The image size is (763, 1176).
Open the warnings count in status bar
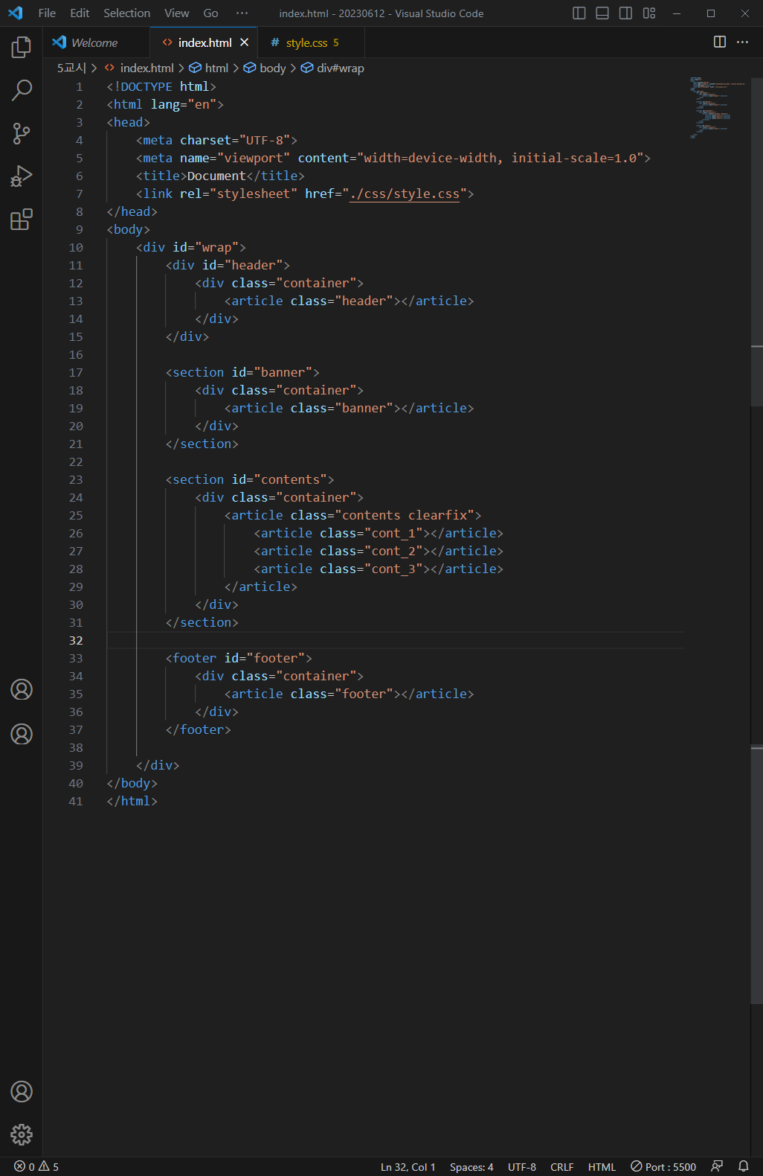[49, 1166]
